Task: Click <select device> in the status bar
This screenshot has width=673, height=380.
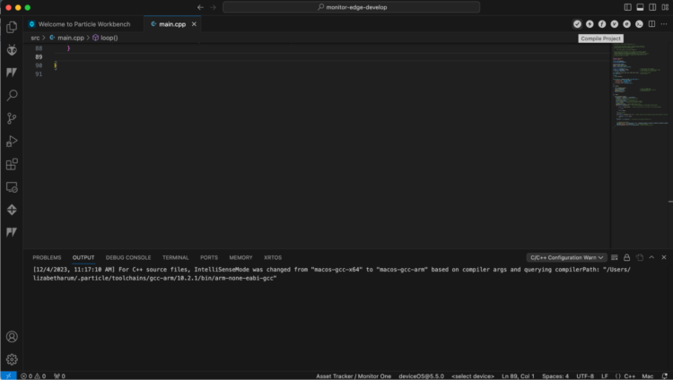Action: 473,376
